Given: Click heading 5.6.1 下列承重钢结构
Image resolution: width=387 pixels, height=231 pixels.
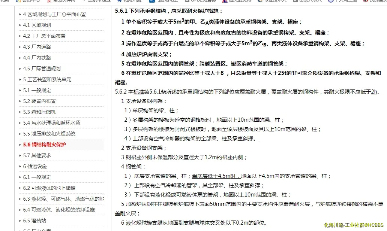Looking at the screenshot, I should 169,11.
